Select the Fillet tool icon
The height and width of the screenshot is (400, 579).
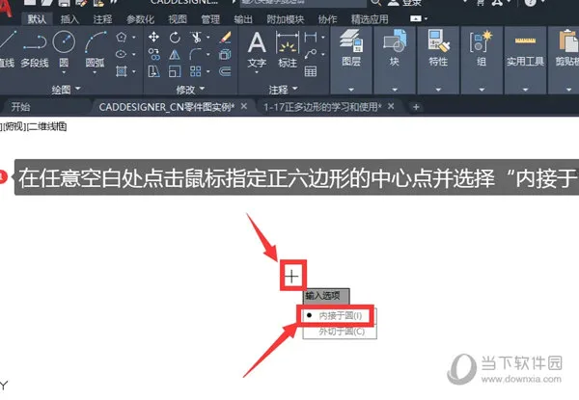(x=195, y=55)
